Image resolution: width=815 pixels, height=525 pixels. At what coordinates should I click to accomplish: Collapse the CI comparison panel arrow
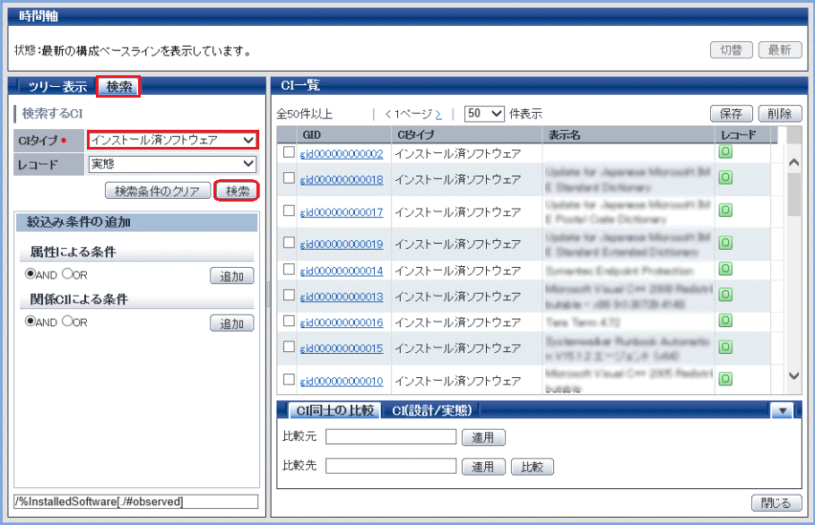tap(780, 410)
